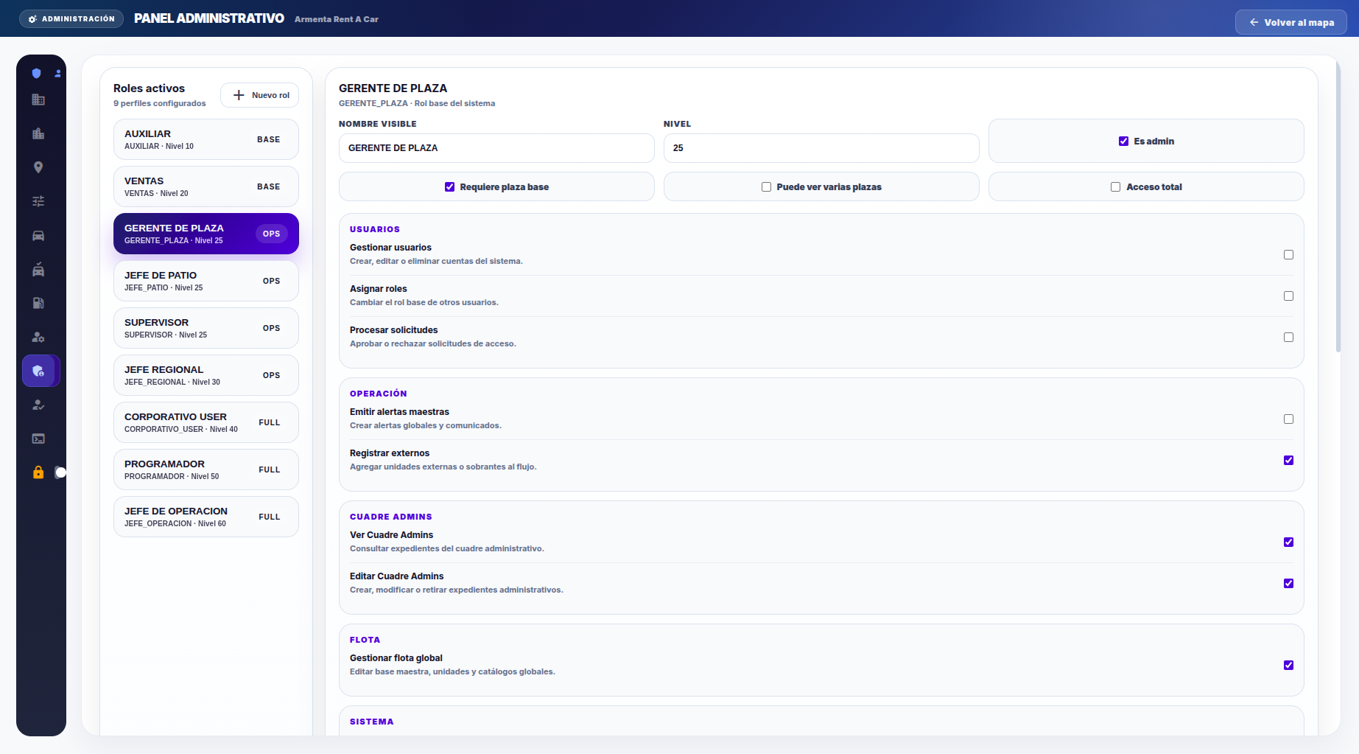
Task: Open the tuning sliders sidebar icon
Action: click(38, 201)
